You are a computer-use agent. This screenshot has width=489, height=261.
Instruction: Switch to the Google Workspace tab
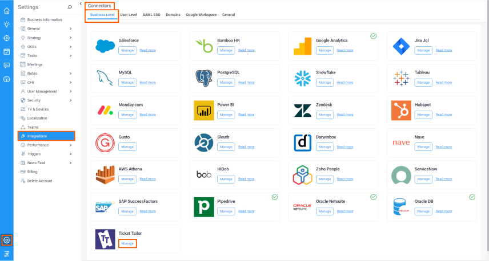tap(201, 15)
